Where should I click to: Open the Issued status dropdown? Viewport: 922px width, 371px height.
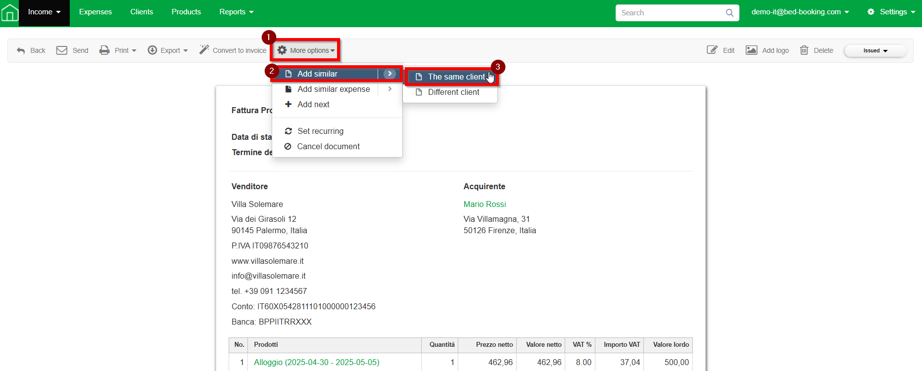875,50
